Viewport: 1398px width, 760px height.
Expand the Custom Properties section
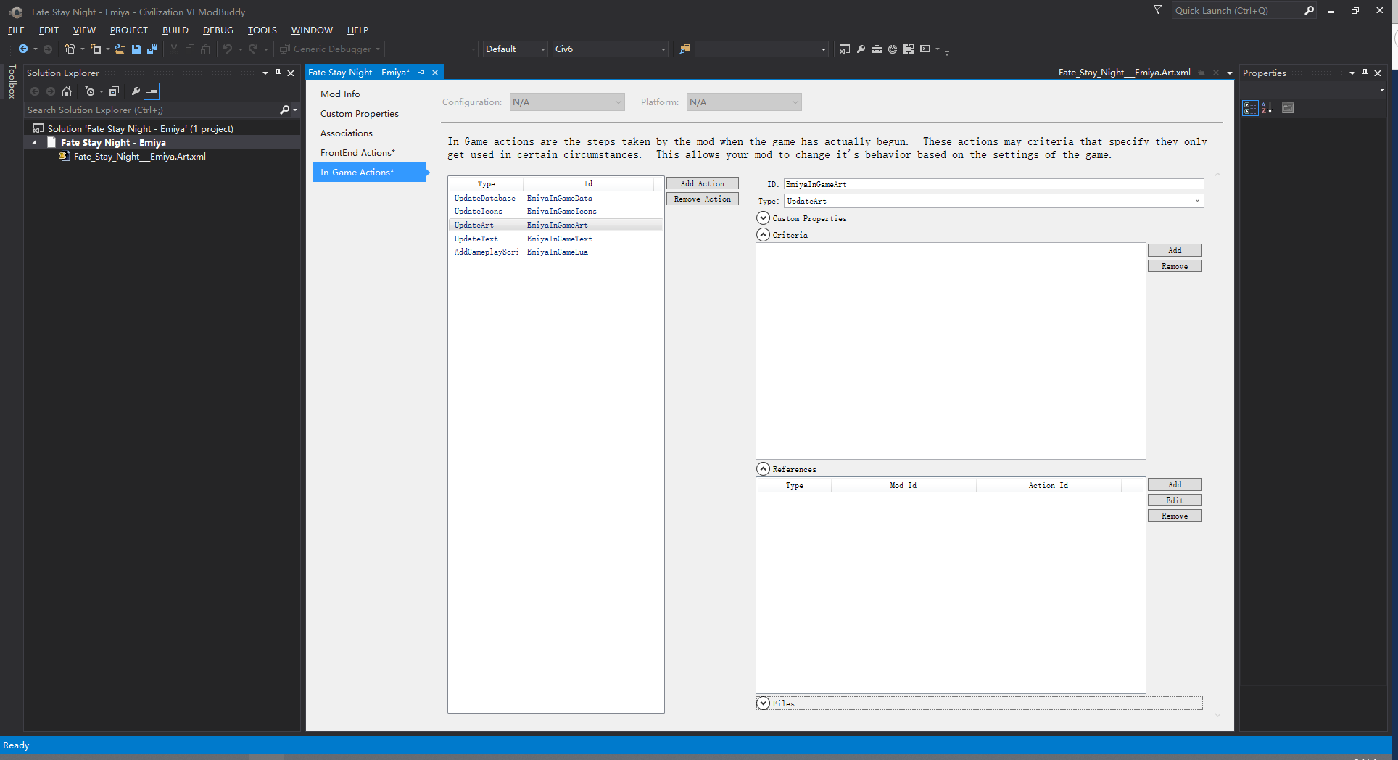[x=763, y=218]
